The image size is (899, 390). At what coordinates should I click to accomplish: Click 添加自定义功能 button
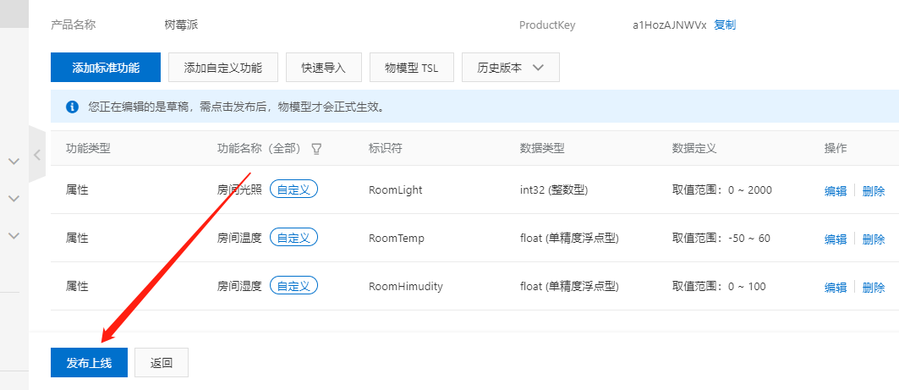[223, 68]
